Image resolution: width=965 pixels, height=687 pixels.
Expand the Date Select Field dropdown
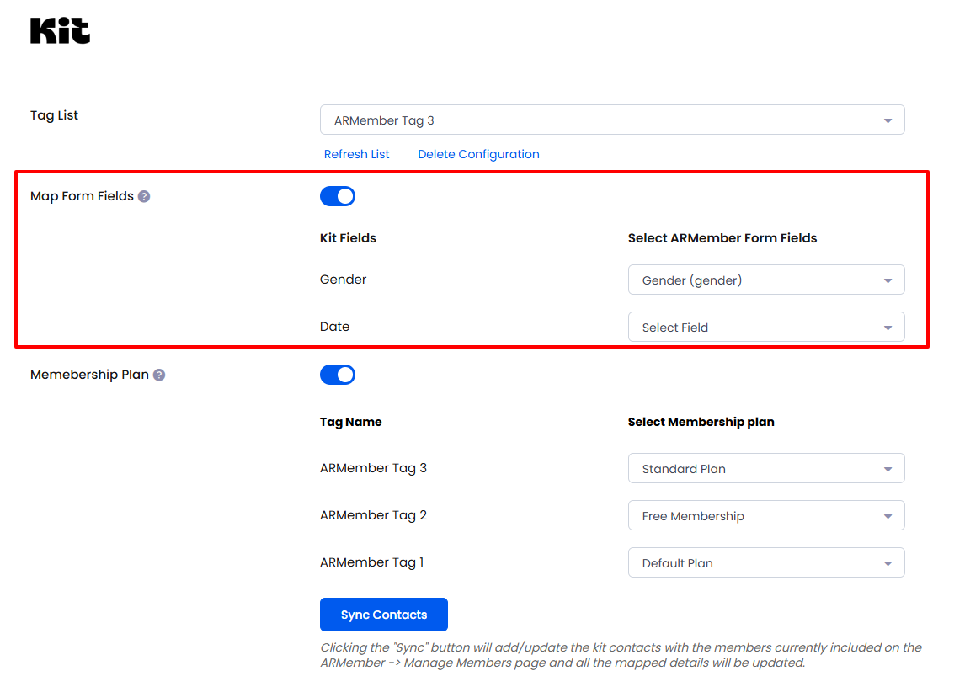(x=766, y=327)
